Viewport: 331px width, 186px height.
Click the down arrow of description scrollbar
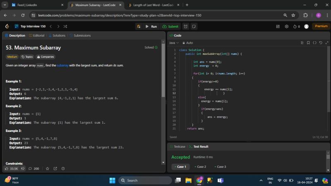click(x=163, y=162)
